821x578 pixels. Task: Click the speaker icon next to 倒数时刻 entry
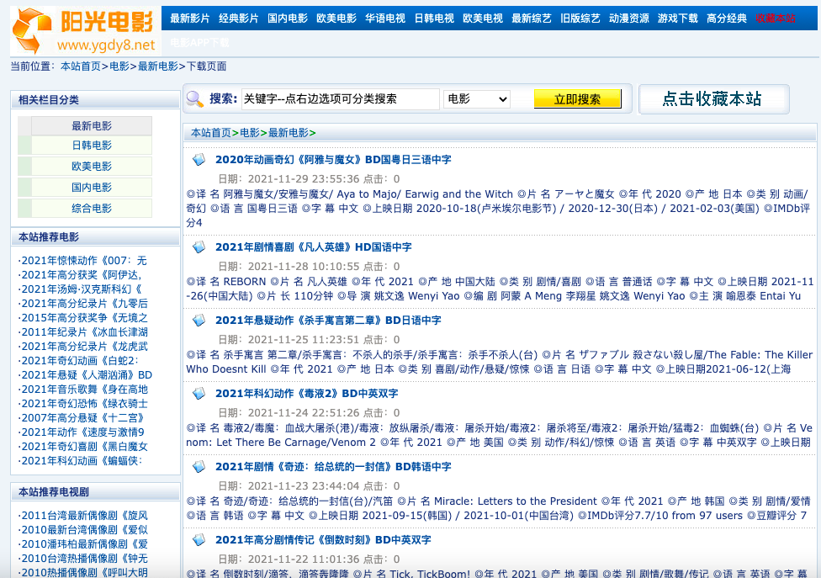199,540
